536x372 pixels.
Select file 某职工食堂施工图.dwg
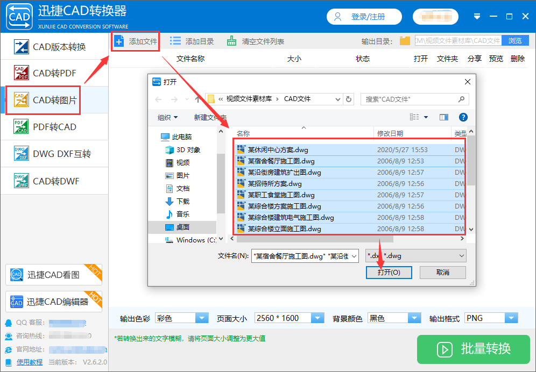point(350,195)
